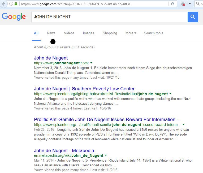Click the Last visit: 10/21/16 text

105,77
